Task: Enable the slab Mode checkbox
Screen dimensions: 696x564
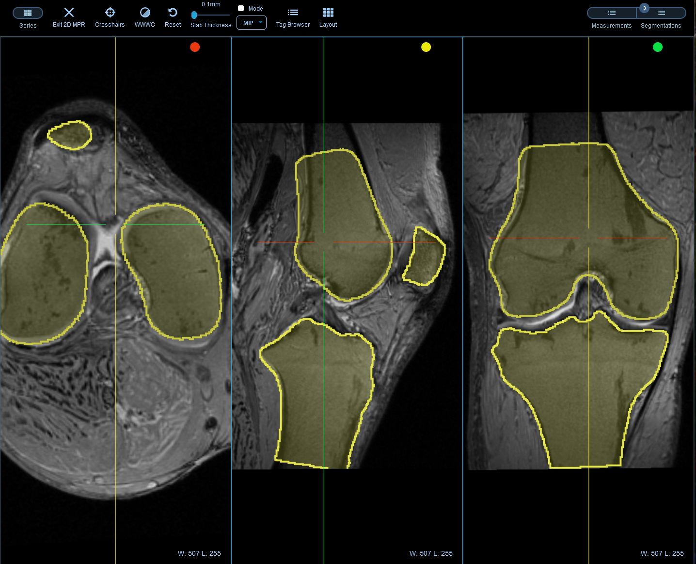Action: (x=241, y=8)
